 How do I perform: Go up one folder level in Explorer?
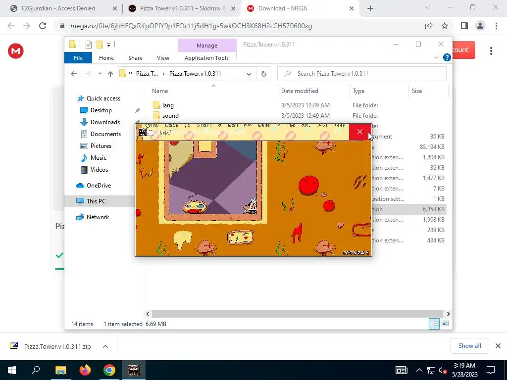(110, 74)
